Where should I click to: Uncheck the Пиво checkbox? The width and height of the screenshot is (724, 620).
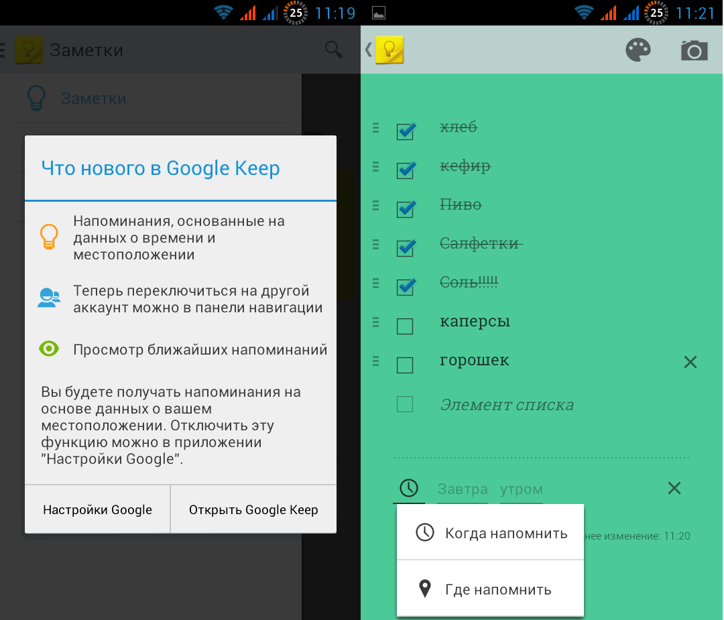pos(406,208)
